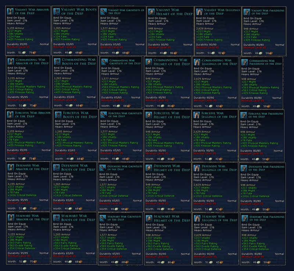
Task: Select the Stalwart War Boots item icon
Action: tap(57, 218)
